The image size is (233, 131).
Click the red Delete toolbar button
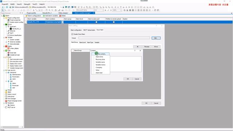[62, 16]
